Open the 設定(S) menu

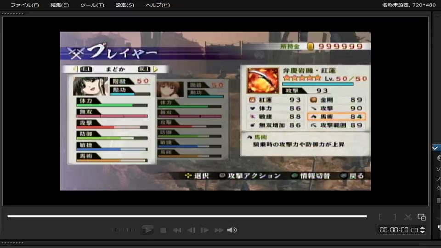coord(124,5)
